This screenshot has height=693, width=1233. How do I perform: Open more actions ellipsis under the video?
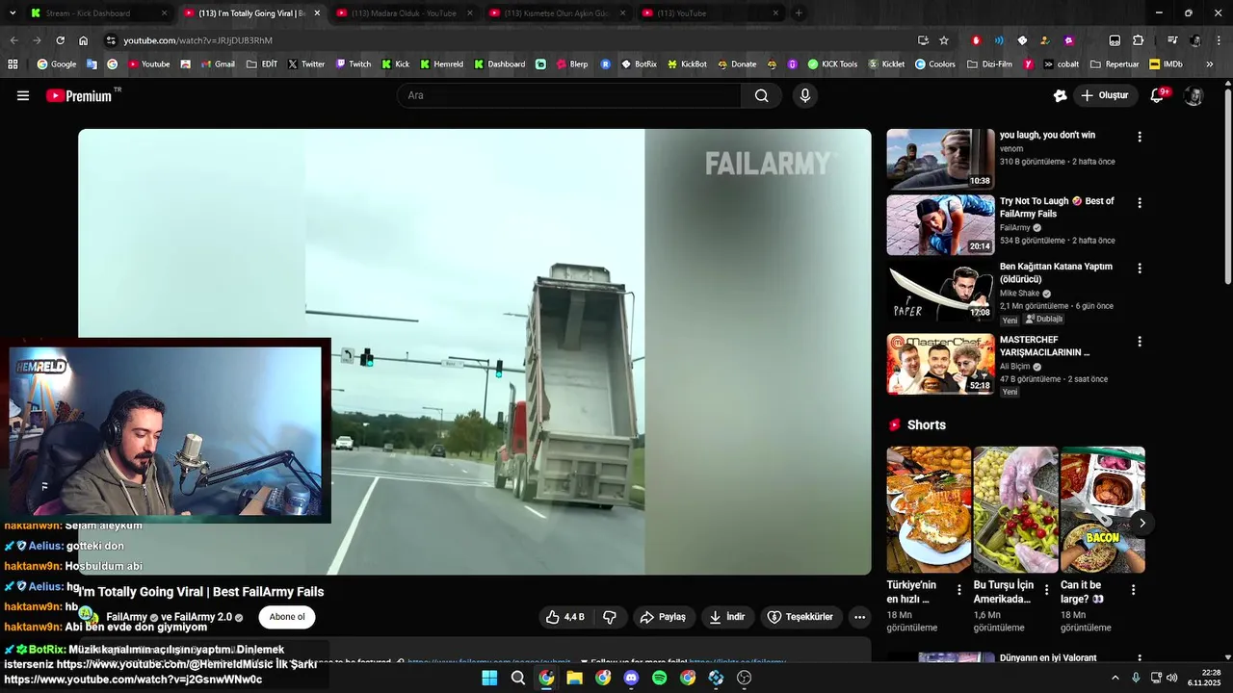point(859,617)
